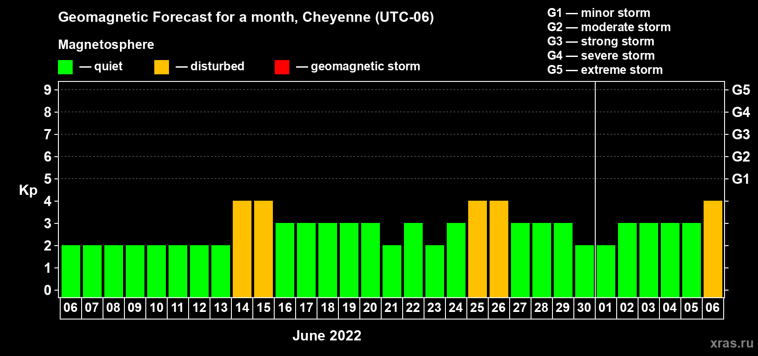
Task: Click the G3 label on right axis
Action: pyautogui.click(x=741, y=134)
